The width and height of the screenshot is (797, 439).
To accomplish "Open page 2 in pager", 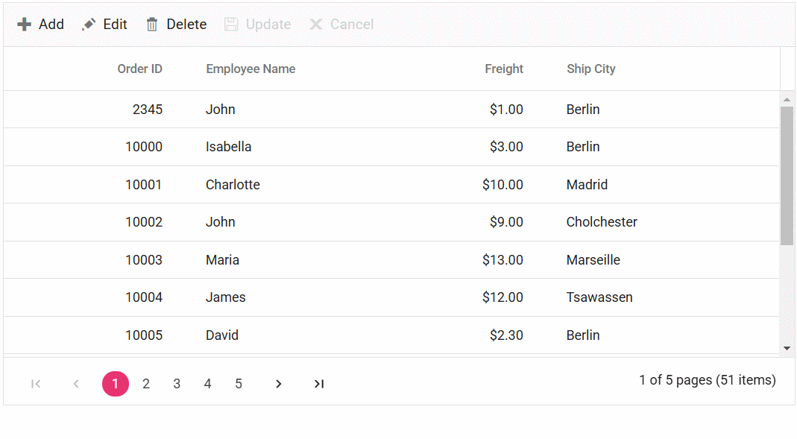I will coord(146,384).
